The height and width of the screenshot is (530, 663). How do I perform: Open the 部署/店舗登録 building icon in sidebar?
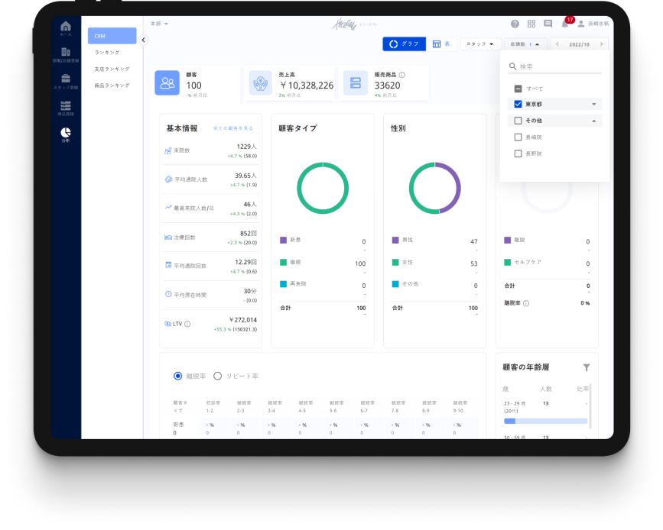pyautogui.click(x=66, y=52)
